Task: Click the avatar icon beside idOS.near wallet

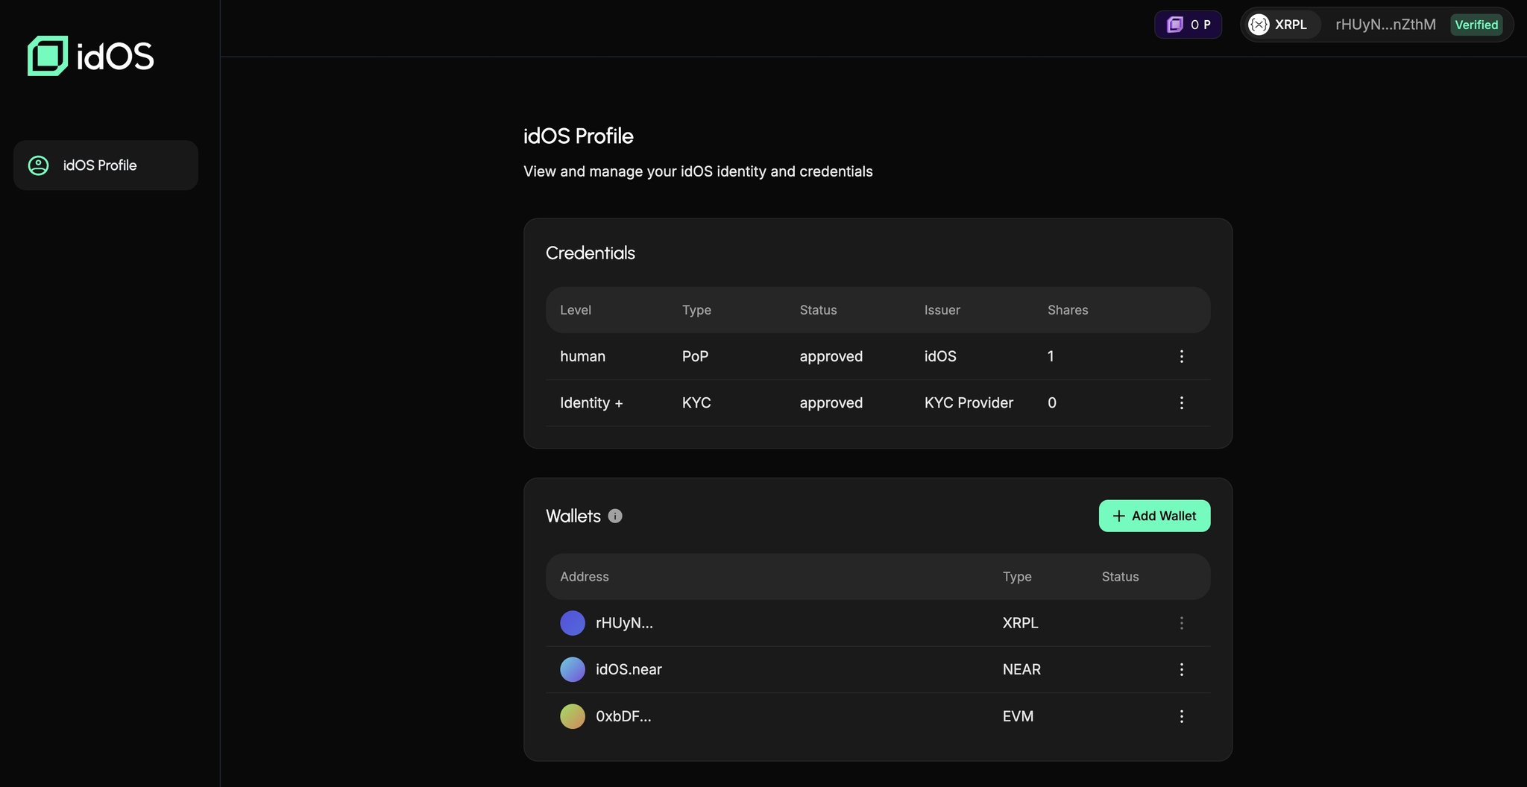Action: coord(572,669)
